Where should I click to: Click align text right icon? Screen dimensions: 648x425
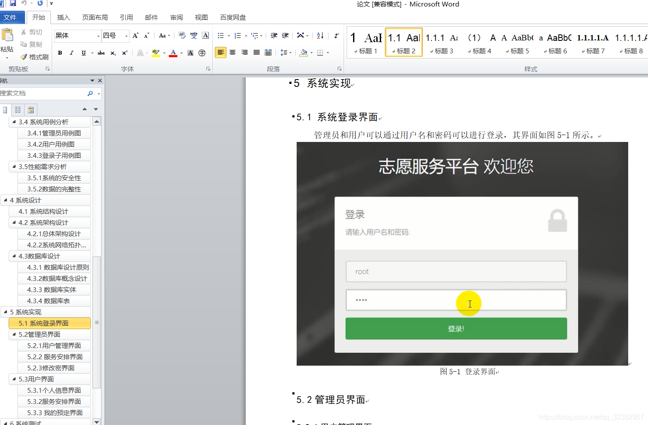245,52
